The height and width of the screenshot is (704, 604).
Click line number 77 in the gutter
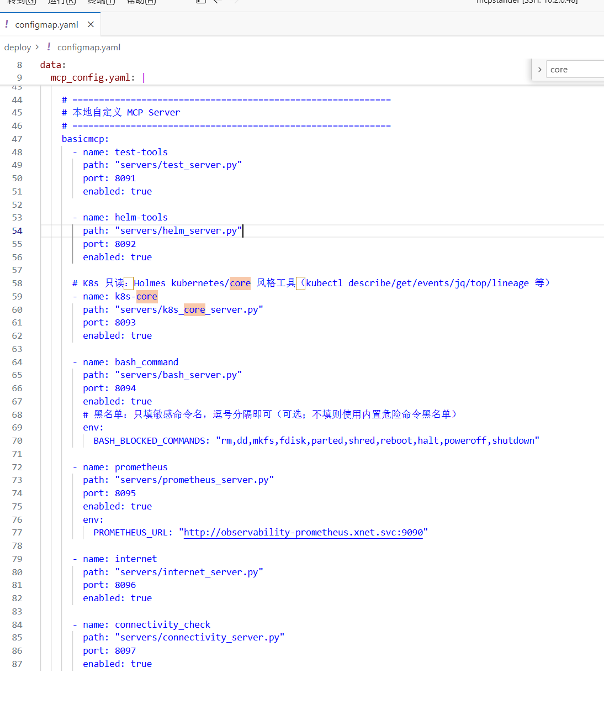click(17, 532)
